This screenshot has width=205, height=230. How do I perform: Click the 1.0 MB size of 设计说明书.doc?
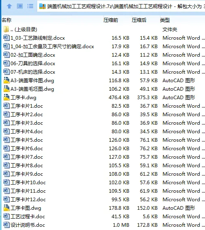[x=121, y=225]
